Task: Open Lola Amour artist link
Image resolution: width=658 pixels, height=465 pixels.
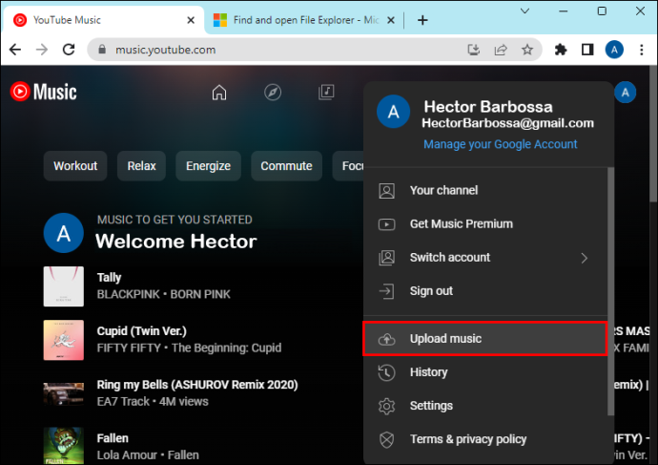Action: pos(127,455)
